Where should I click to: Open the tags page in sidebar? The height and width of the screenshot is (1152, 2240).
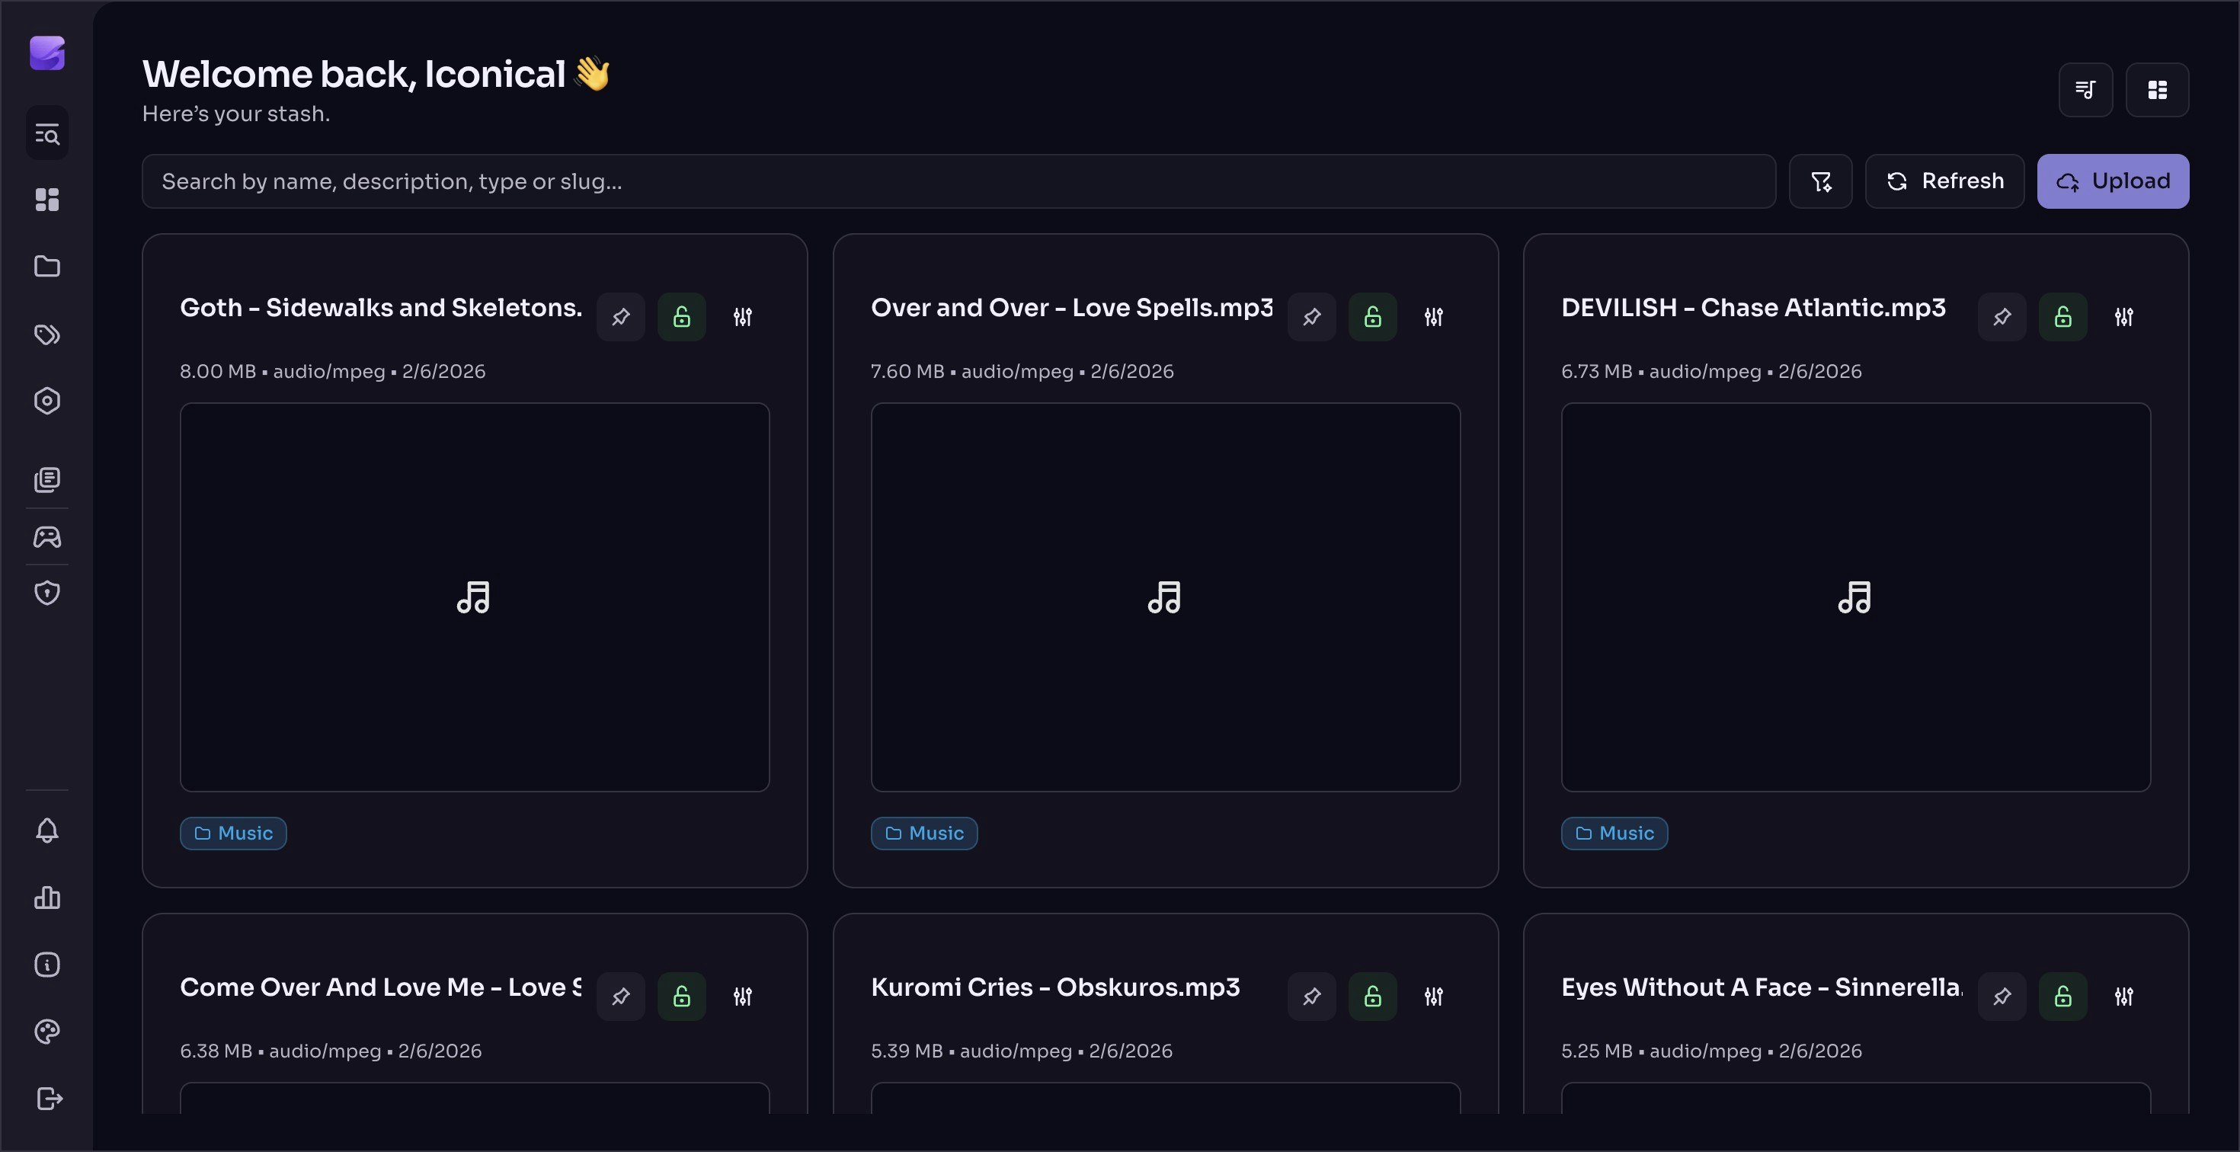tap(47, 334)
